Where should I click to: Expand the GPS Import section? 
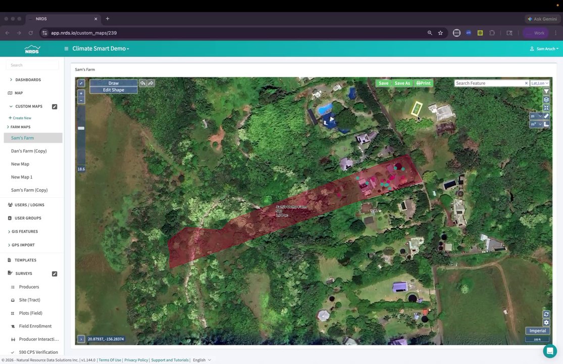tap(21, 245)
